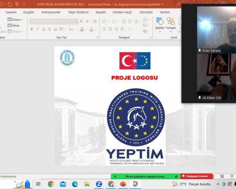Expand the Paragraf dialog launcher
The height and width of the screenshot is (189, 236).
click(x=151, y=37)
